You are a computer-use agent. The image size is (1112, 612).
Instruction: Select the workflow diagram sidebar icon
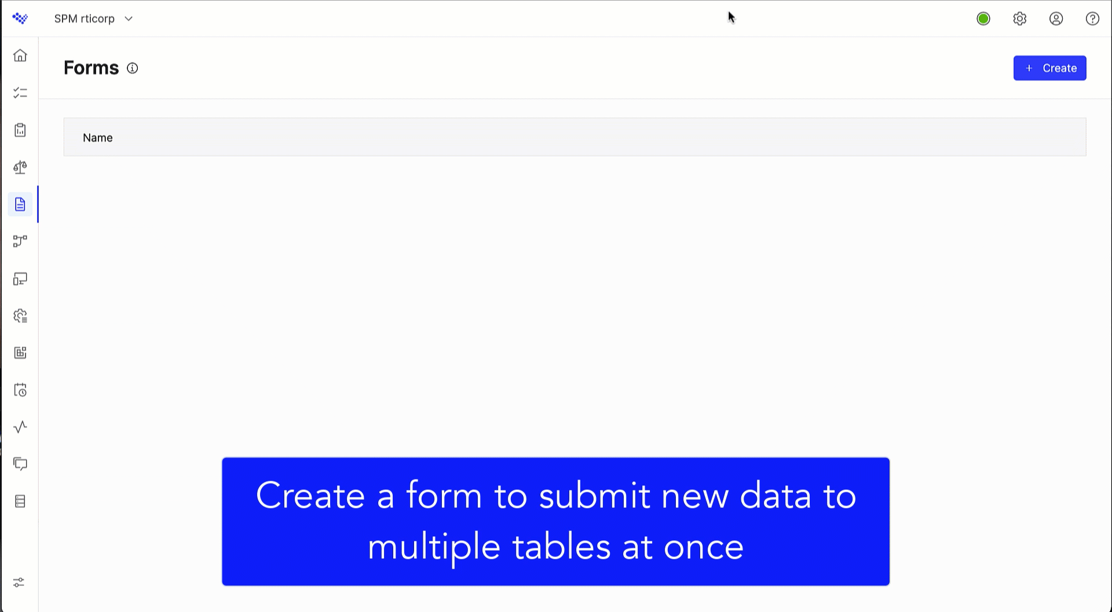20,241
